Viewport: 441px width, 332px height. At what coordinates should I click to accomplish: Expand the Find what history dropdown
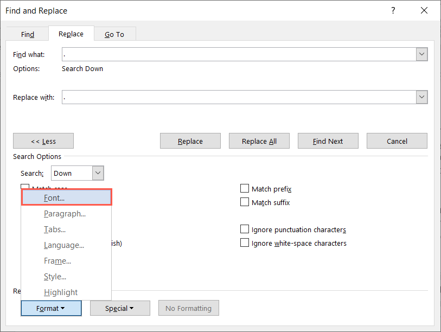pos(421,54)
